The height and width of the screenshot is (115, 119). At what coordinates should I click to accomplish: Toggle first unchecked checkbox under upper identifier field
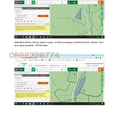point(16,15)
